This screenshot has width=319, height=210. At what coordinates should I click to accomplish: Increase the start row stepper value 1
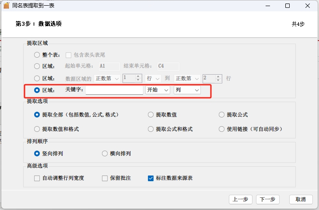click(x=138, y=77)
